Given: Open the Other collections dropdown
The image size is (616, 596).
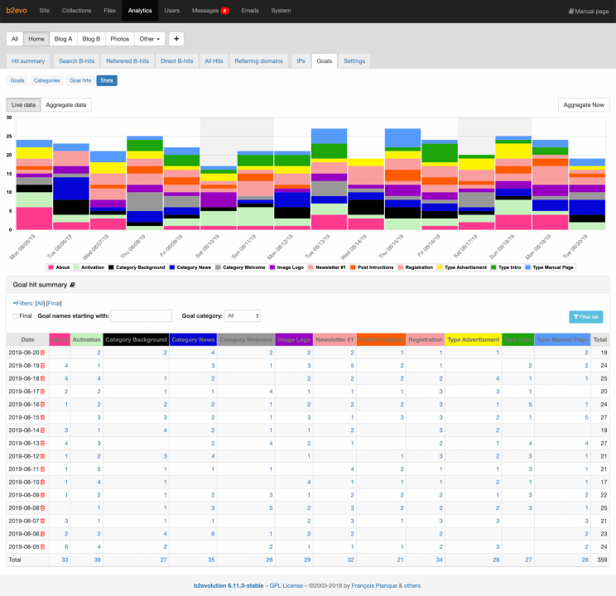Looking at the screenshot, I should pyautogui.click(x=150, y=39).
